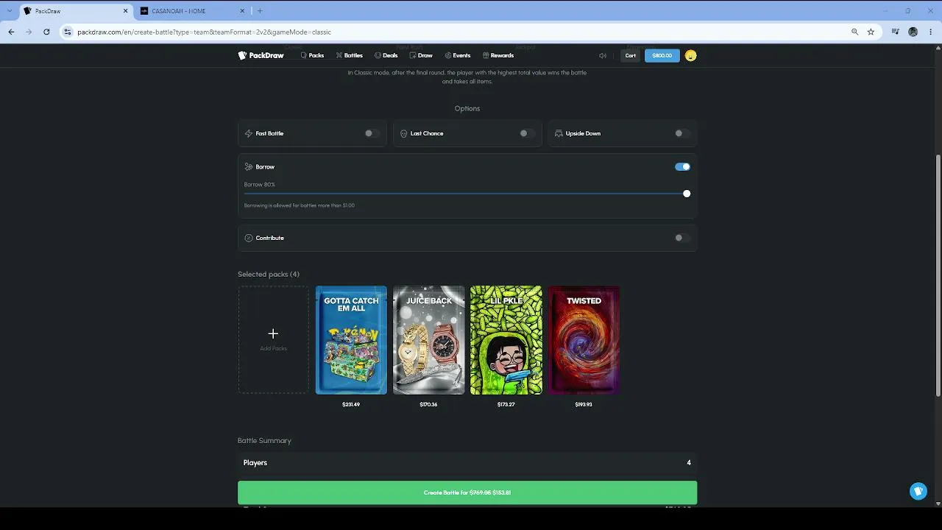Close the CASANOAH - HOME tab

pos(243,11)
